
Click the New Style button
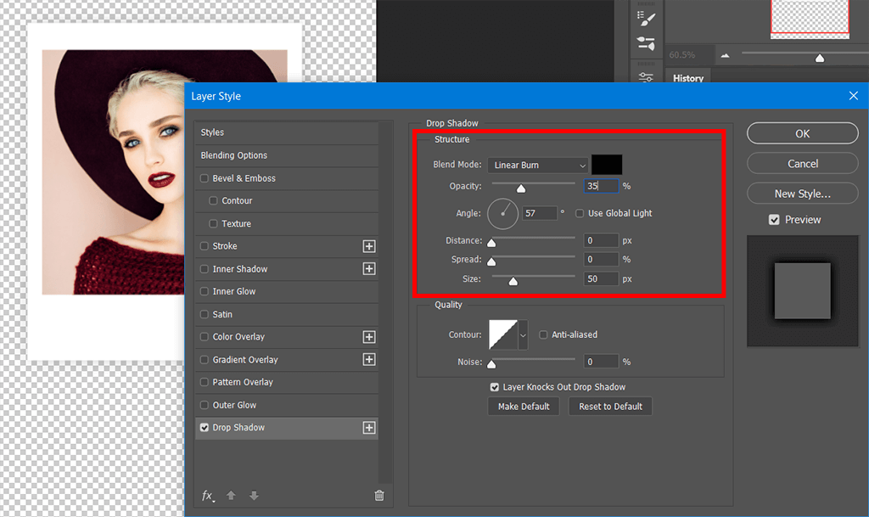click(802, 194)
